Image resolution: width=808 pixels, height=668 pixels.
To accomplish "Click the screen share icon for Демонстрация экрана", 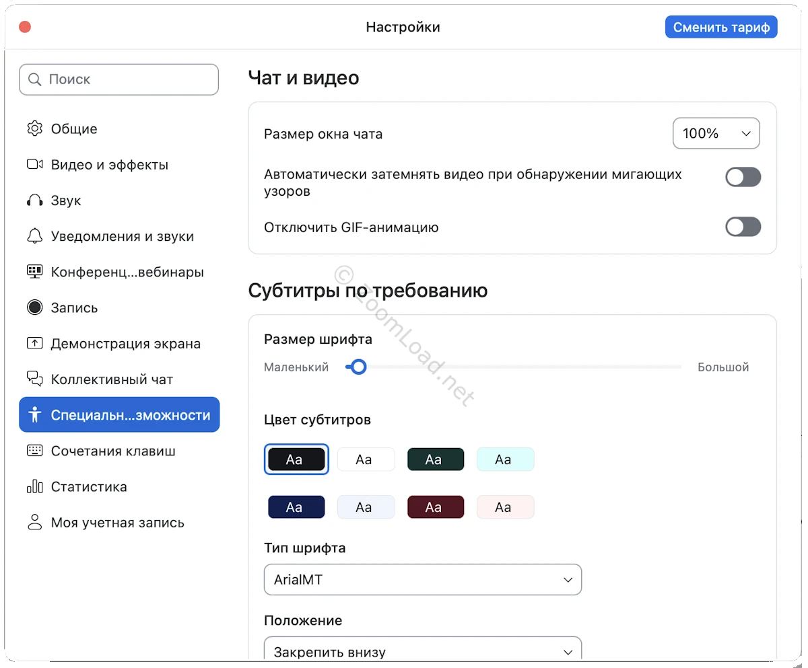I will (x=34, y=344).
